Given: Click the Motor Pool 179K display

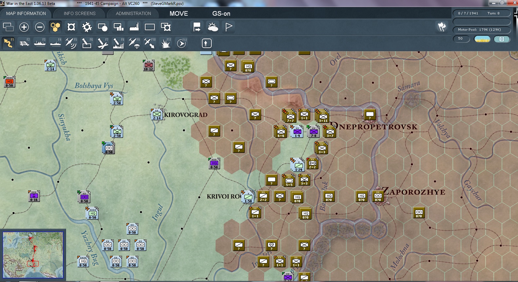Looking at the screenshot, I should coord(482,30).
